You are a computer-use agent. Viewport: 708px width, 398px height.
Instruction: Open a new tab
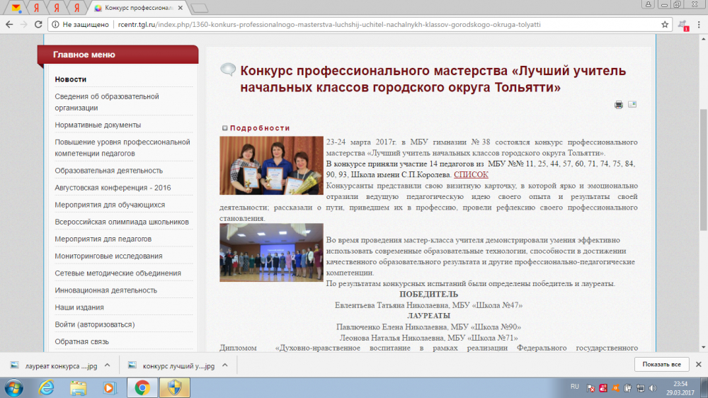tap(199, 8)
